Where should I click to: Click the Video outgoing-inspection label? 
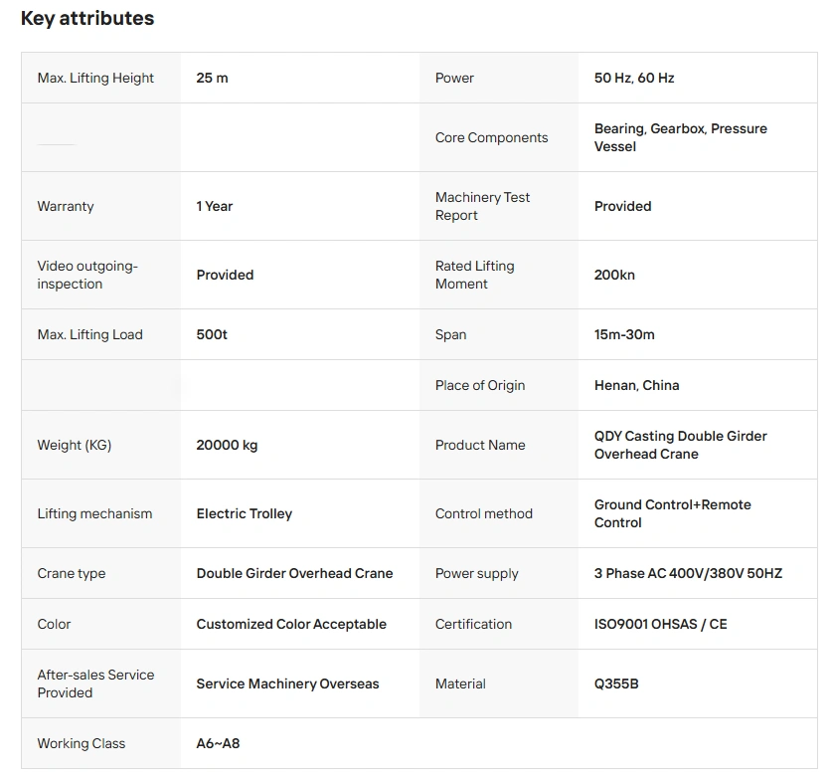(x=87, y=275)
